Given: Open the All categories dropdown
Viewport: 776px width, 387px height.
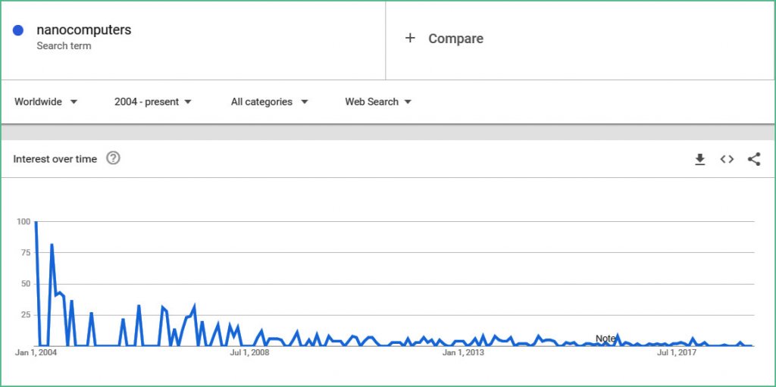Looking at the screenshot, I should (x=269, y=101).
